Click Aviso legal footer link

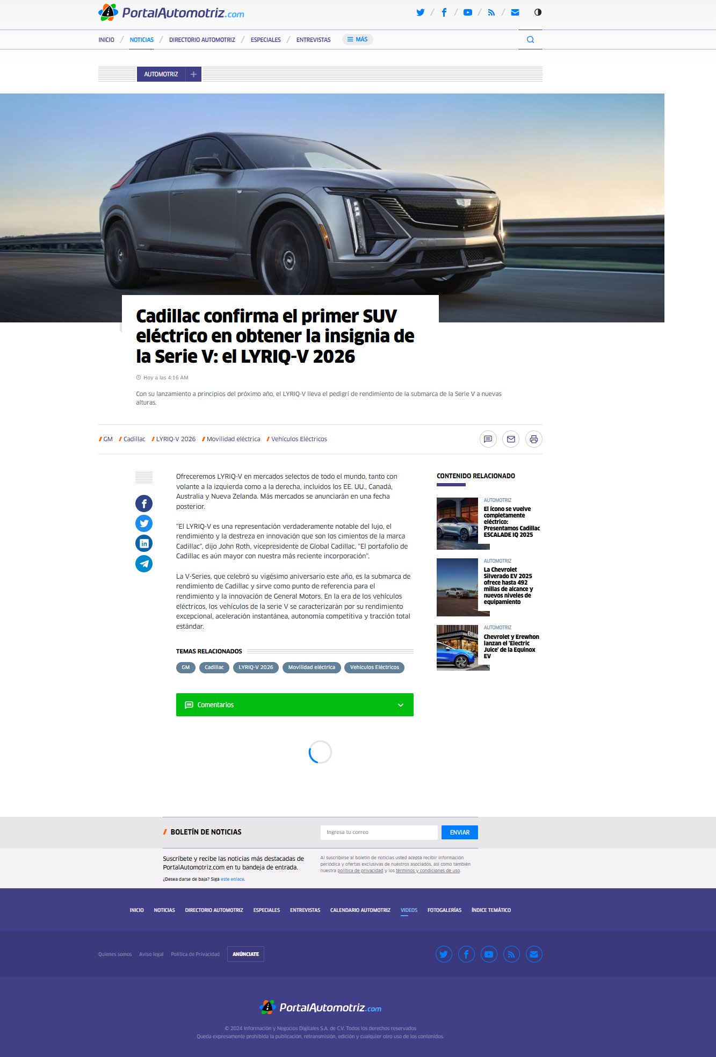pyautogui.click(x=151, y=954)
